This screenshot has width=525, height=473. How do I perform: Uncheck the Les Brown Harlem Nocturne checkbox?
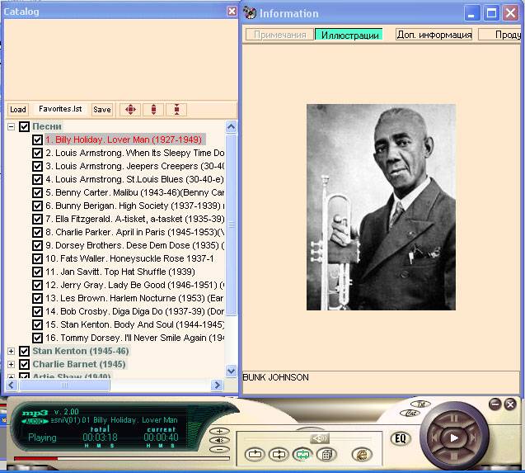pyautogui.click(x=37, y=298)
